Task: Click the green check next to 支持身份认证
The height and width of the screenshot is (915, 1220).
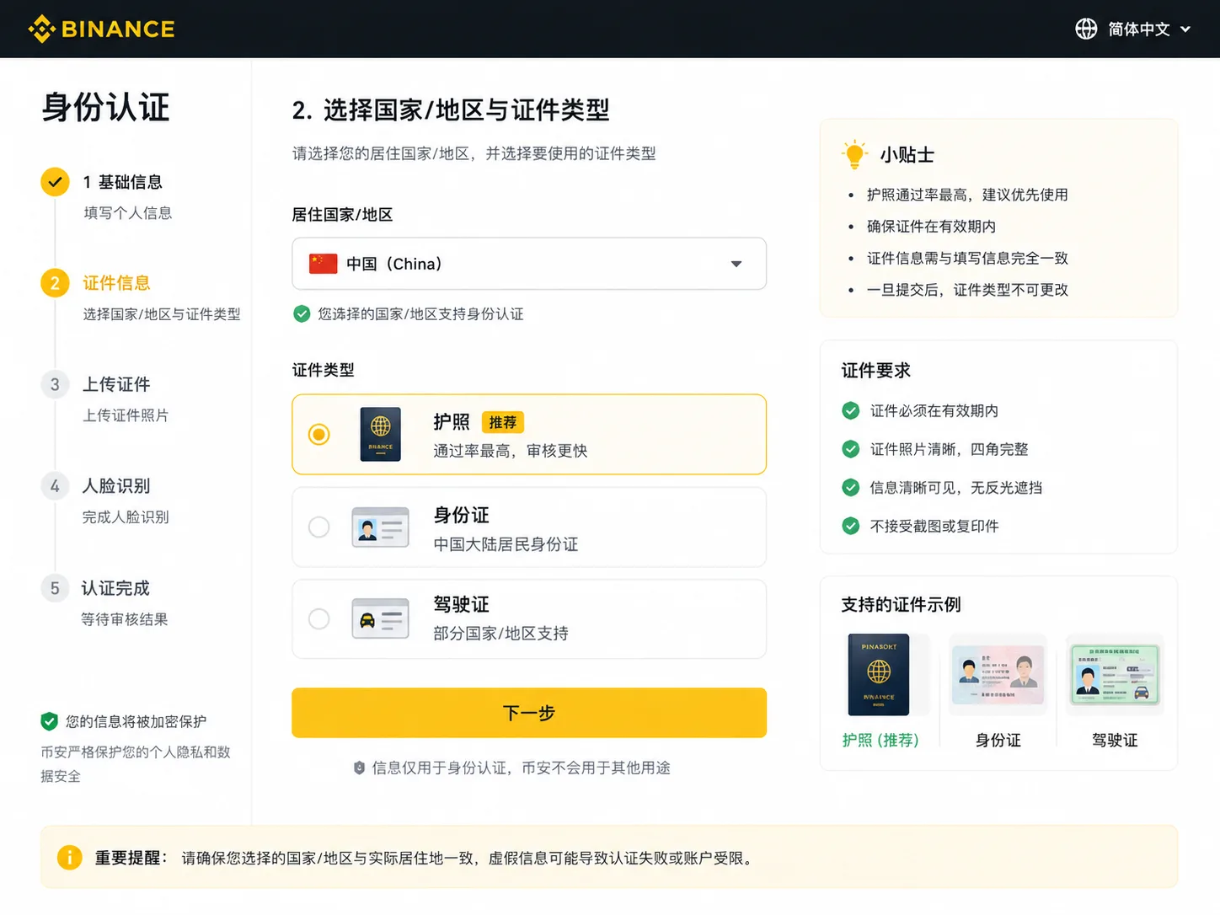Action: pos(302,313)
